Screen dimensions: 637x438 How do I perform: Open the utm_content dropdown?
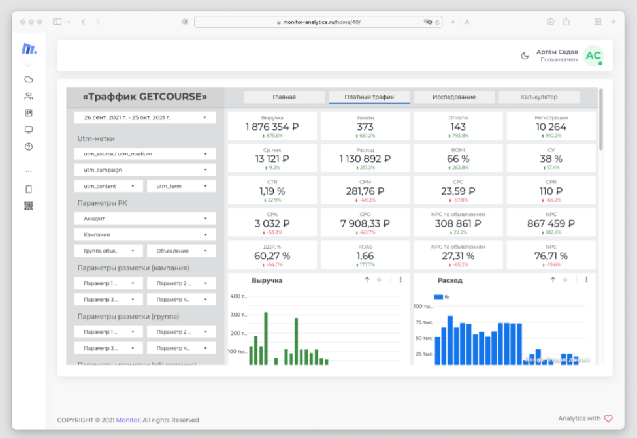[108, 186]
